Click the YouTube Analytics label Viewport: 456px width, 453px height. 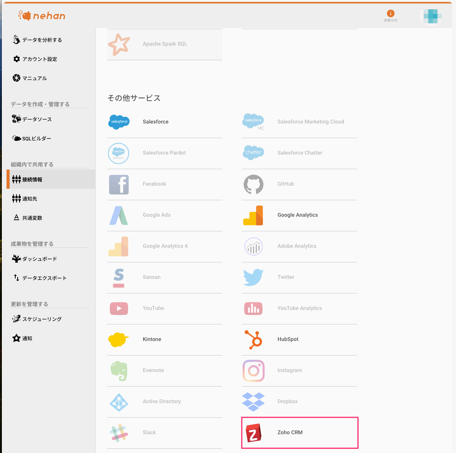[x=299, y=308]
